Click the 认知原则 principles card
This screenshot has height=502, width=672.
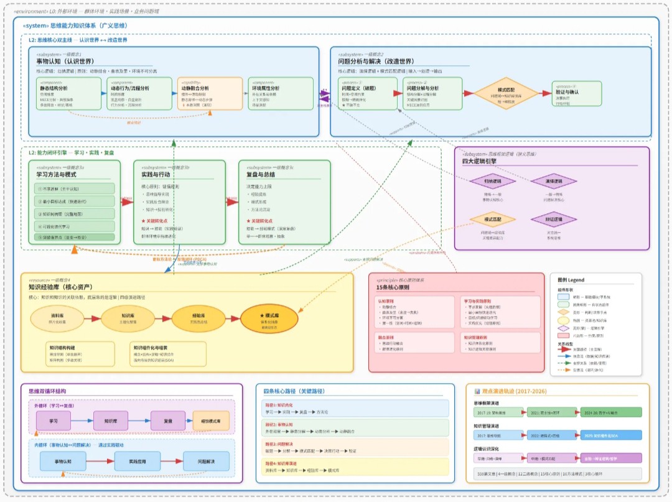(414, 312)
